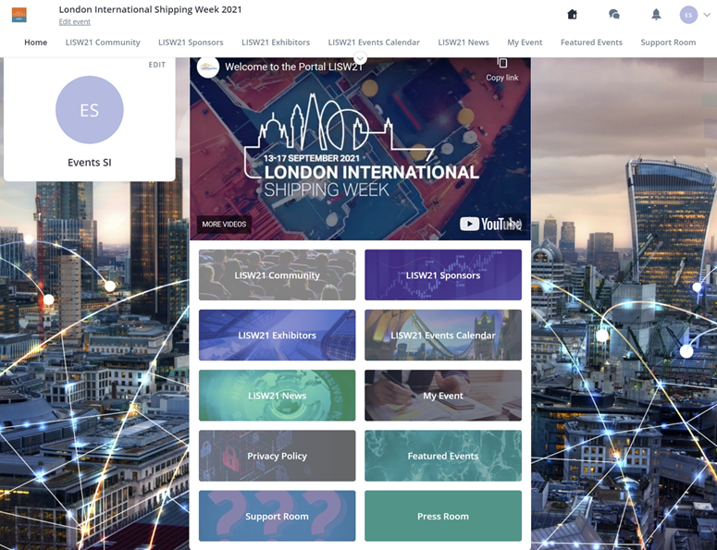Open the notifications bell

tap(656, 15)
